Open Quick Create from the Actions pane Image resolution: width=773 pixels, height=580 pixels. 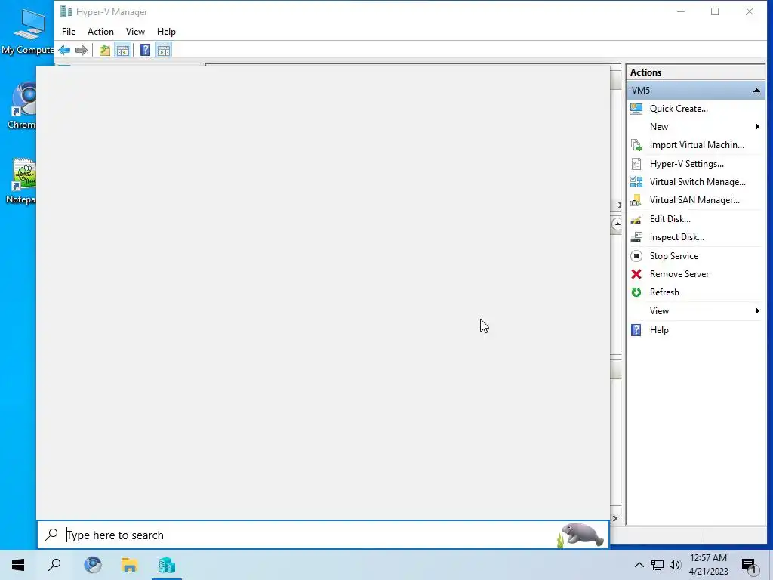point(679,109)
